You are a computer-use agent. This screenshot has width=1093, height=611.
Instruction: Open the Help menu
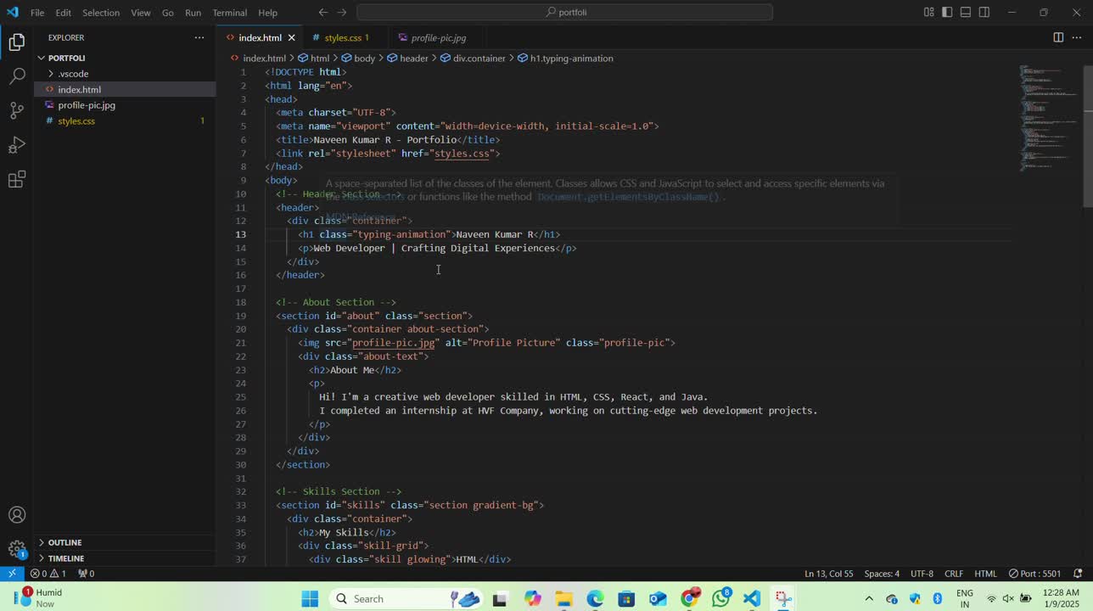tap(267, 13)
